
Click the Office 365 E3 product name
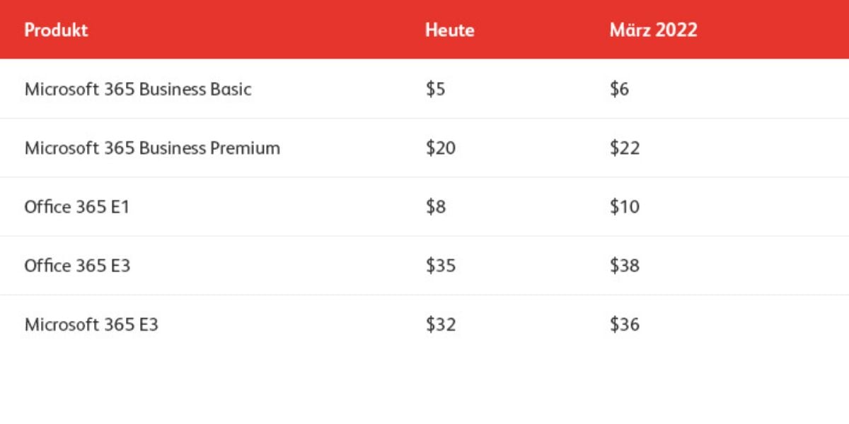(x=77, y=266)
